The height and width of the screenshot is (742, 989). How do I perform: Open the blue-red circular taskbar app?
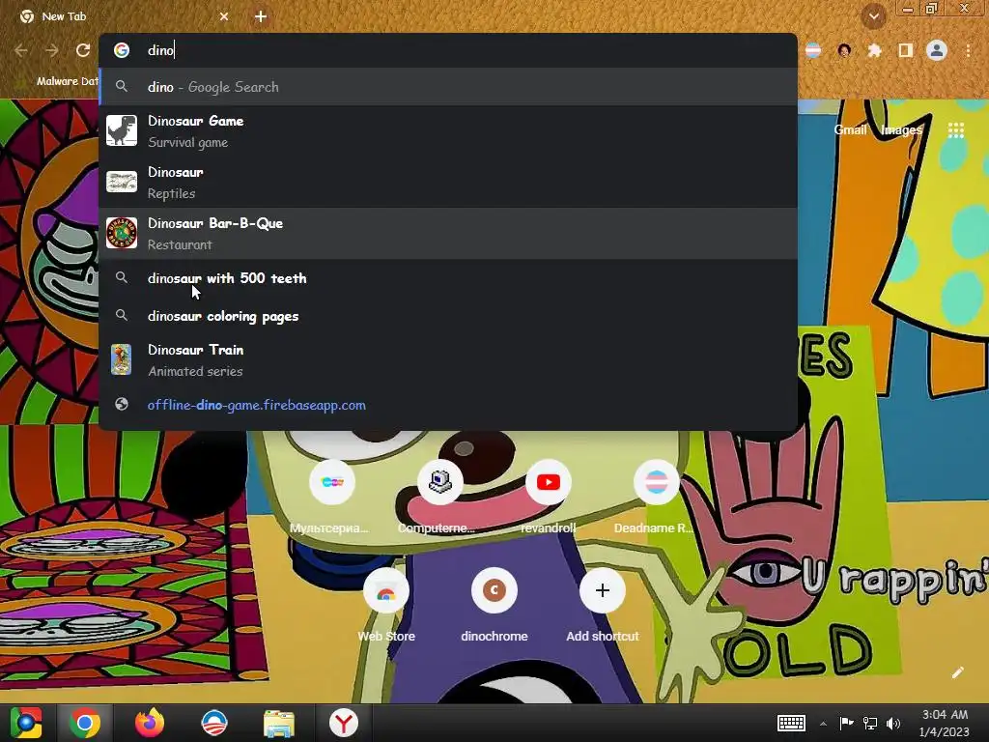(x=214, y=723)
